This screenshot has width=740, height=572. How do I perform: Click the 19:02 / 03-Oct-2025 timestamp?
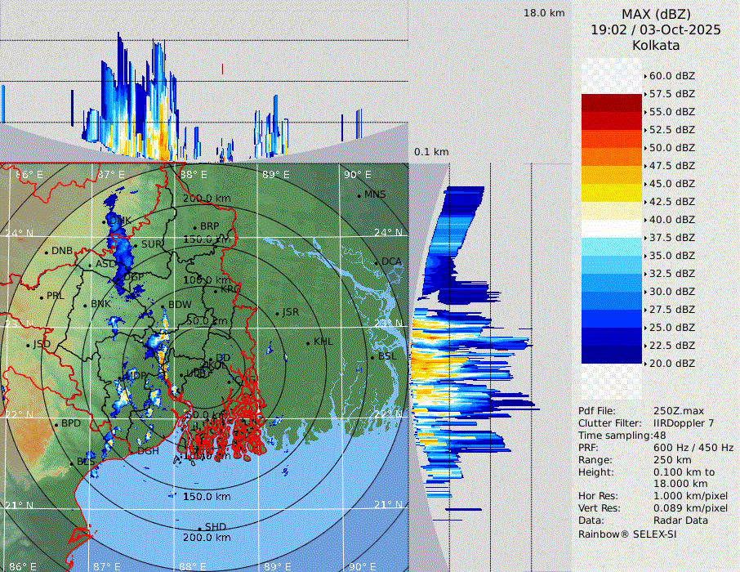click(656, 29)
